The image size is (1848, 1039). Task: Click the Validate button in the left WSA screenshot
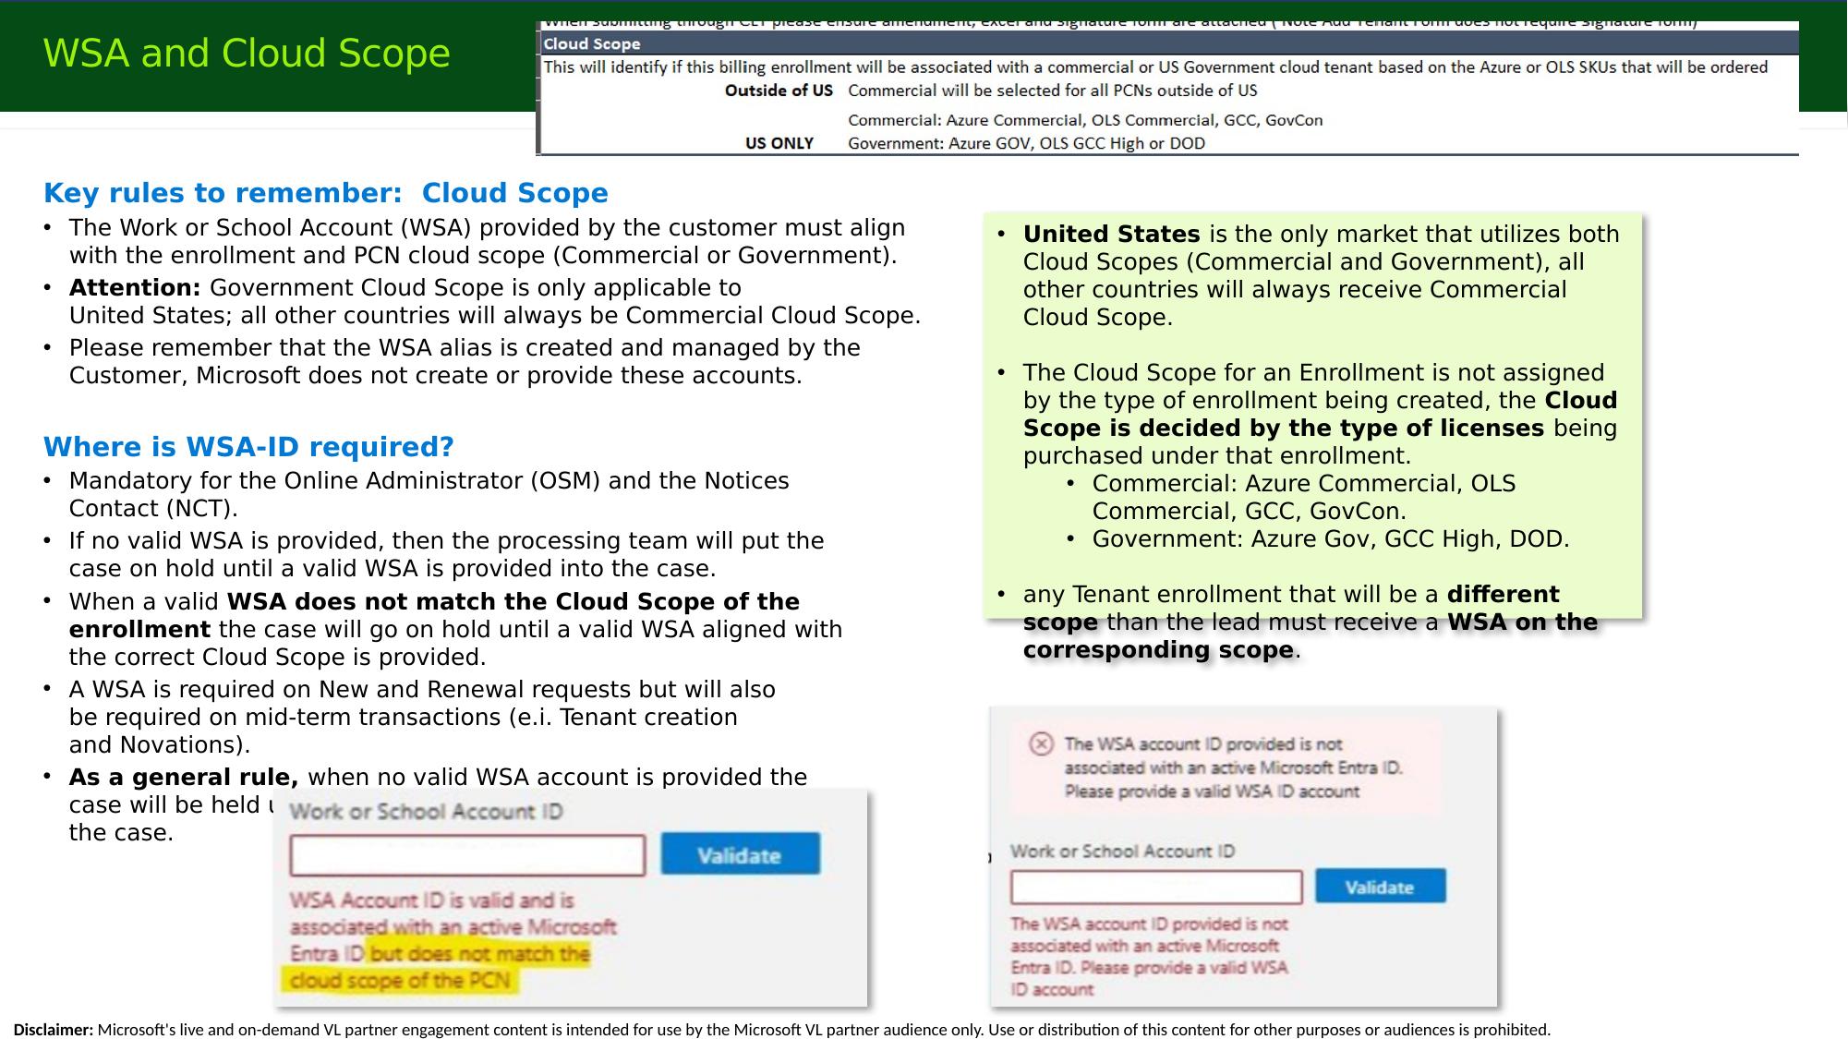point(740,854)
